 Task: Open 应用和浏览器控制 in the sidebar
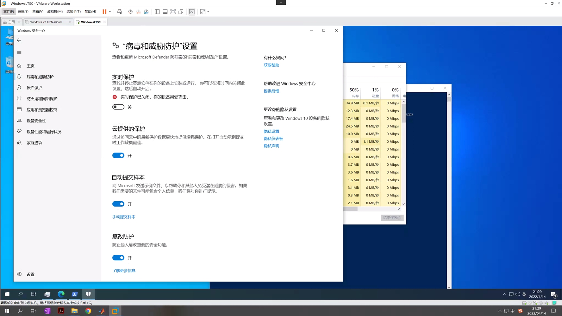57,110
